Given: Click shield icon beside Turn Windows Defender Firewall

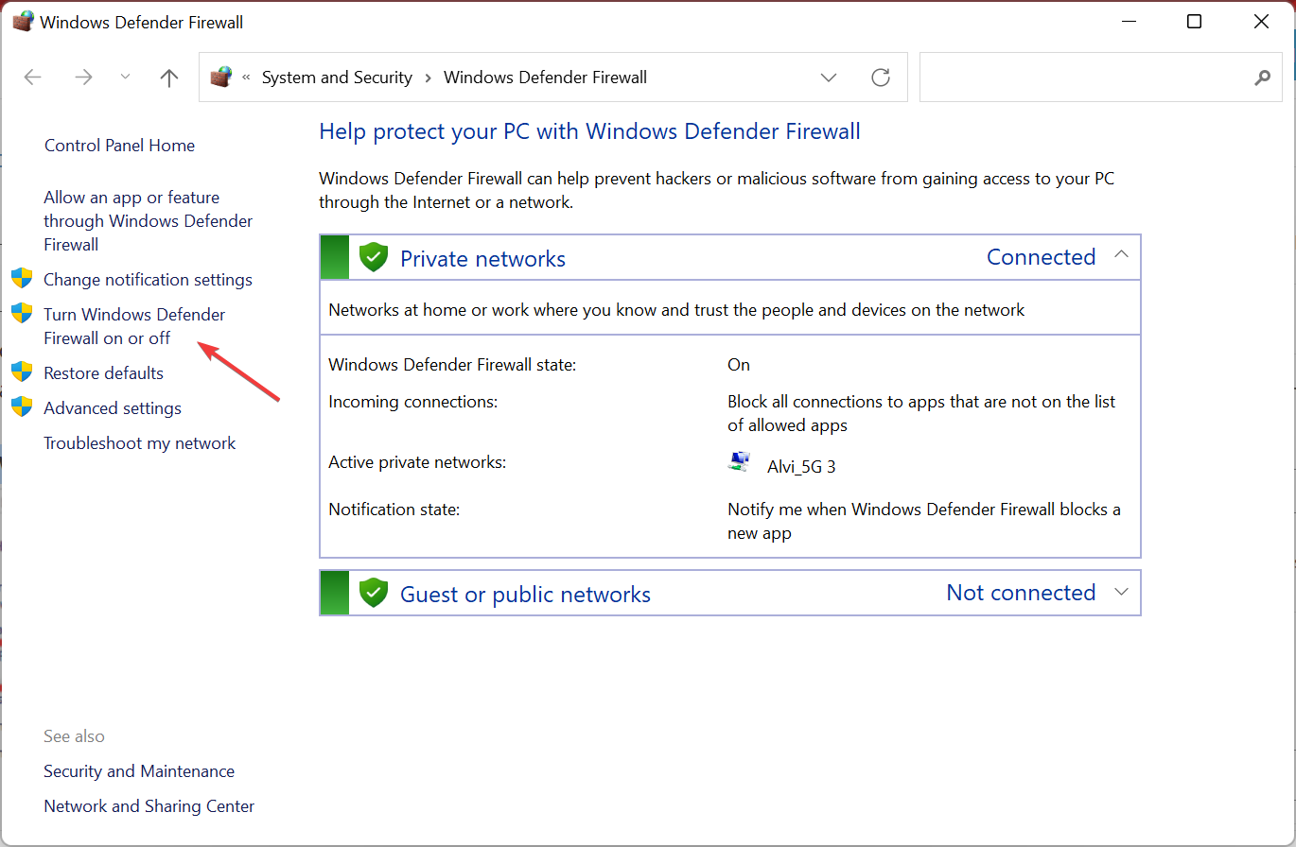Looking at the screenshot, I should point(22,313).
